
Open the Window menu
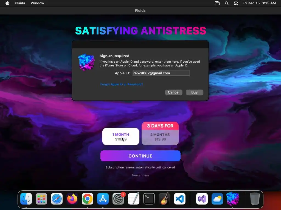(37, 3)
